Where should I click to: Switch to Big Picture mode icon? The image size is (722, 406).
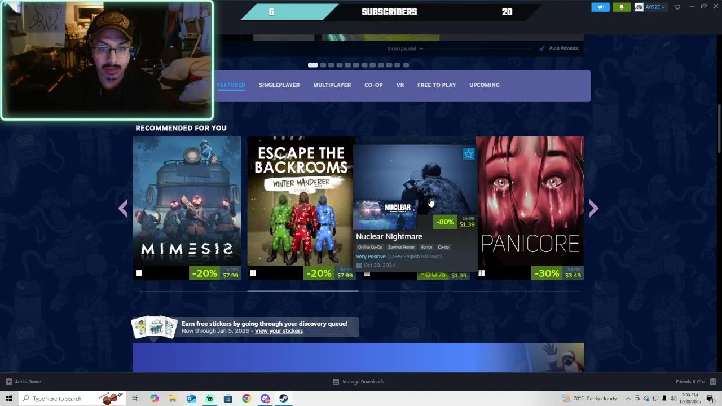click(677, 7)
